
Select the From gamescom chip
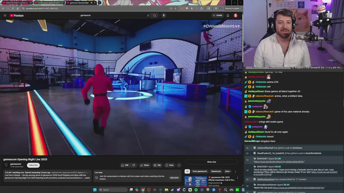click(x=200, y=171)
